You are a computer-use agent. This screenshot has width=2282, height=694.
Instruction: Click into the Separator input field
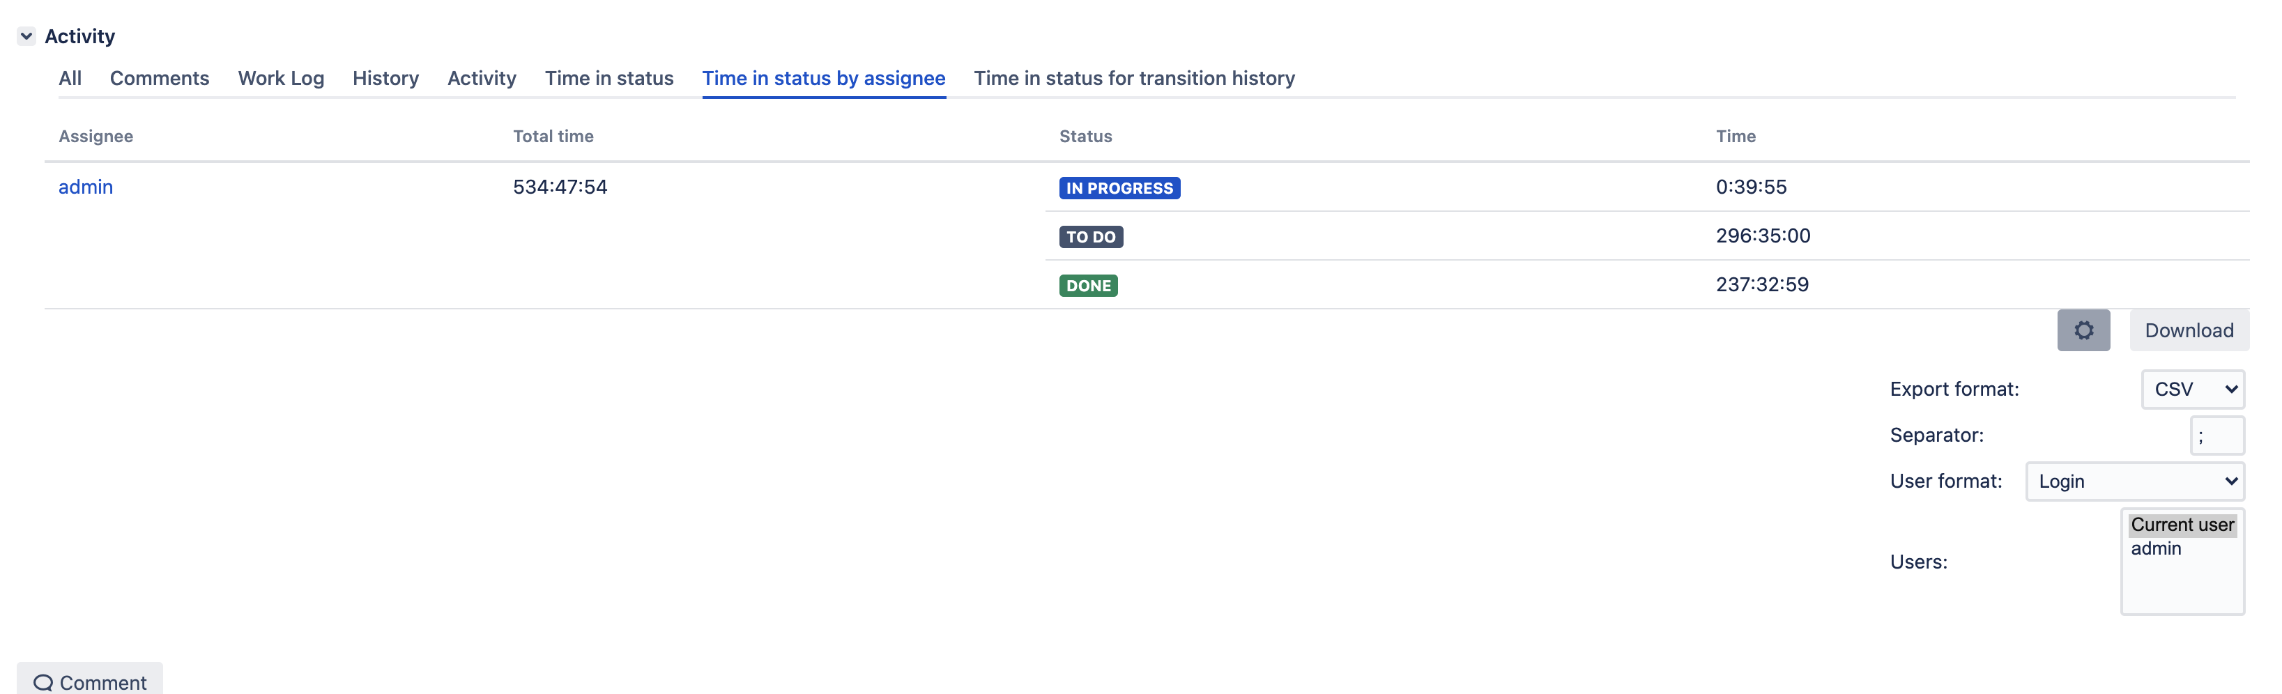pos(2217,435)
